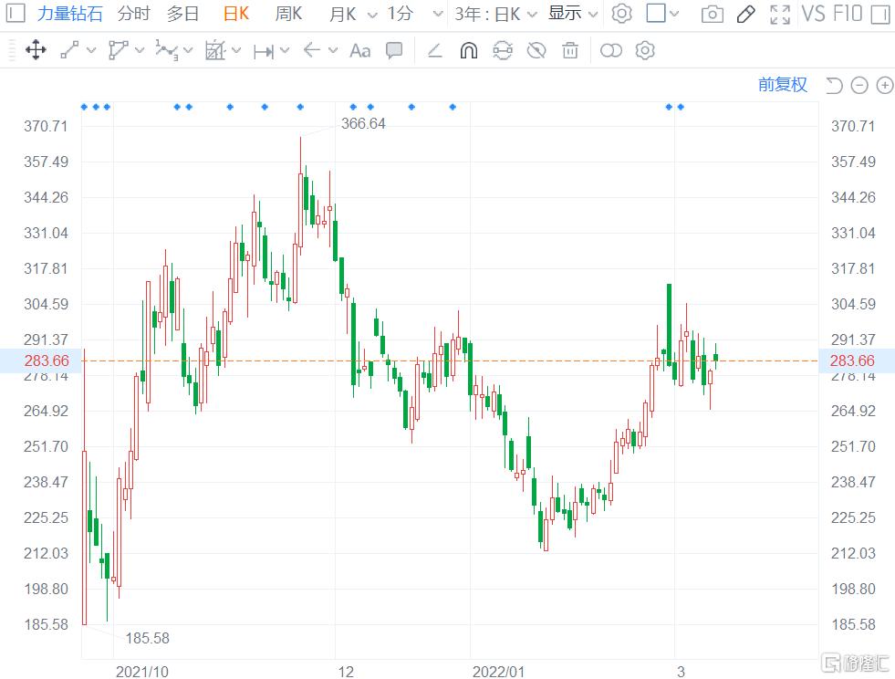Select the line segment drawing tool
Viewport: 895px width, 679px height.
(x=69, y=50)
